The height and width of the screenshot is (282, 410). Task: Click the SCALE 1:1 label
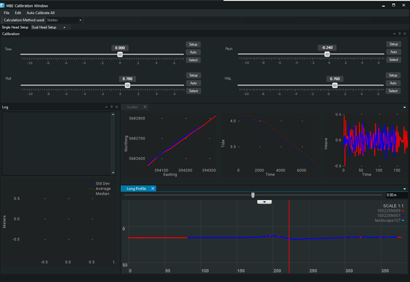(x=394, y=206)
